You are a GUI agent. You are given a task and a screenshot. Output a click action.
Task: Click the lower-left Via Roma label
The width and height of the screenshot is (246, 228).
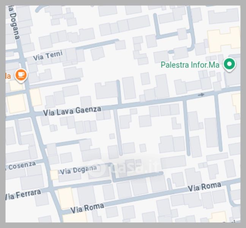pos(87,208)
